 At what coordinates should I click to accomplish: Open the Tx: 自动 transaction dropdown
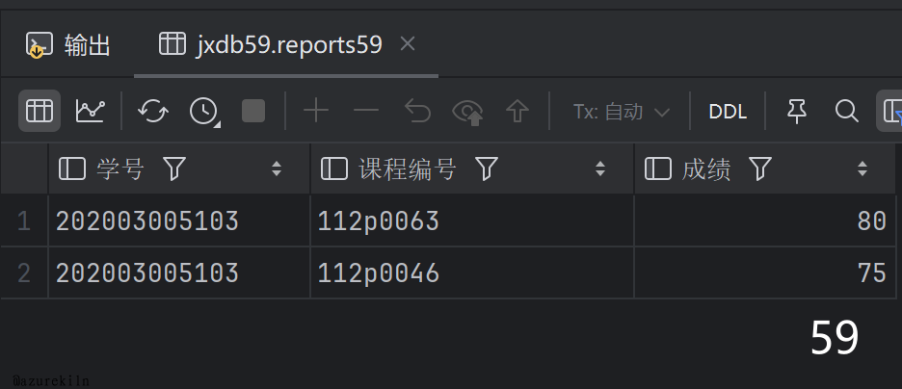pos(621,112)
